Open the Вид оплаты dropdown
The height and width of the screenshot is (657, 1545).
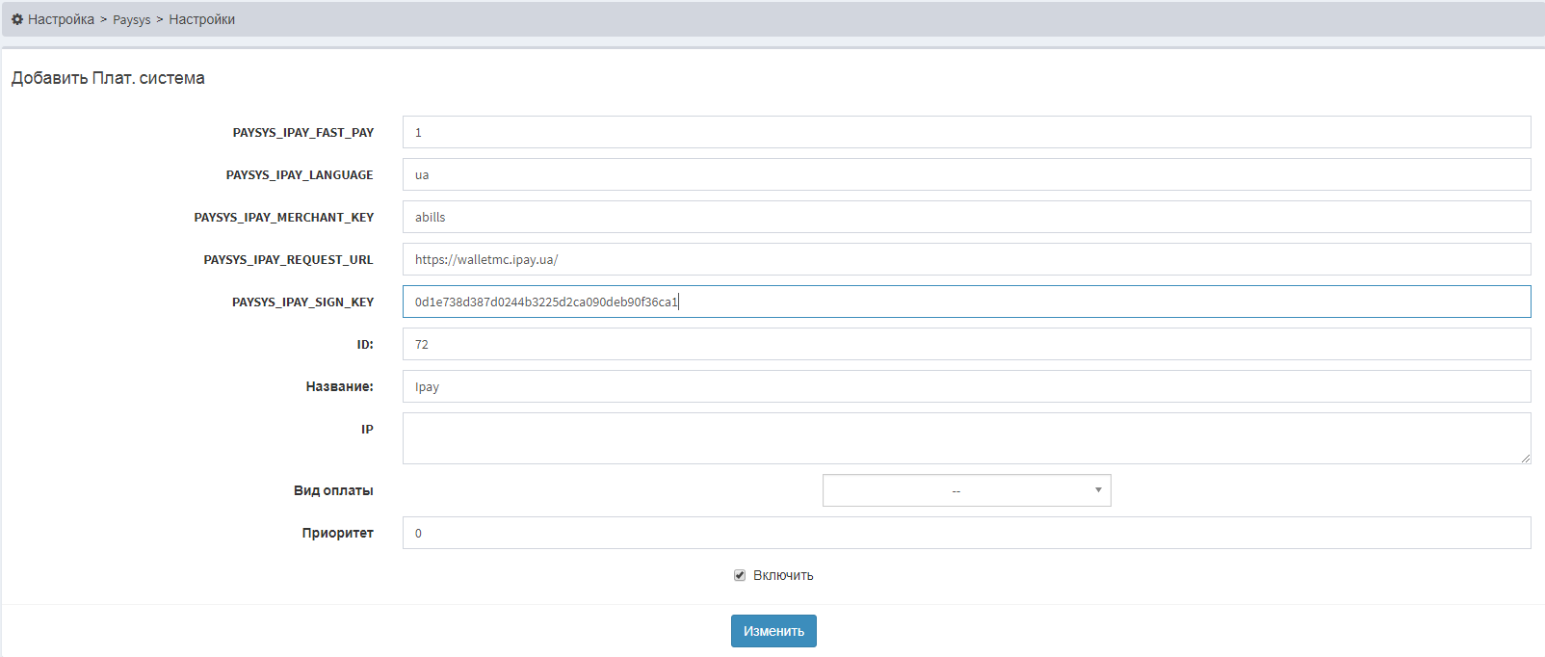966,490
